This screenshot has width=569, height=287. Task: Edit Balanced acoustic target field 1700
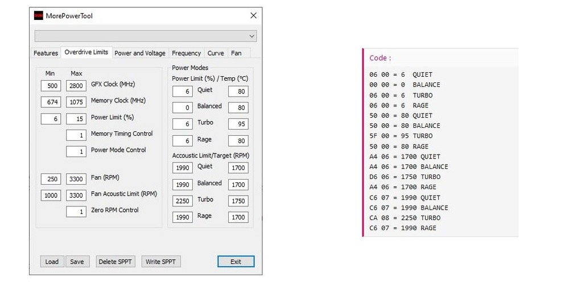238,185
